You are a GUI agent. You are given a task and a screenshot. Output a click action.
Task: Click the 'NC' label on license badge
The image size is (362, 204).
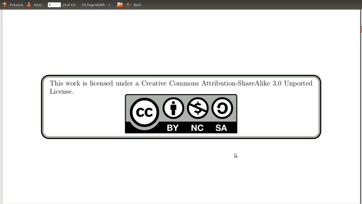[x=197, y=128]
